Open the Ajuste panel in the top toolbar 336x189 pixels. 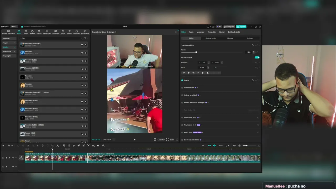69,32
